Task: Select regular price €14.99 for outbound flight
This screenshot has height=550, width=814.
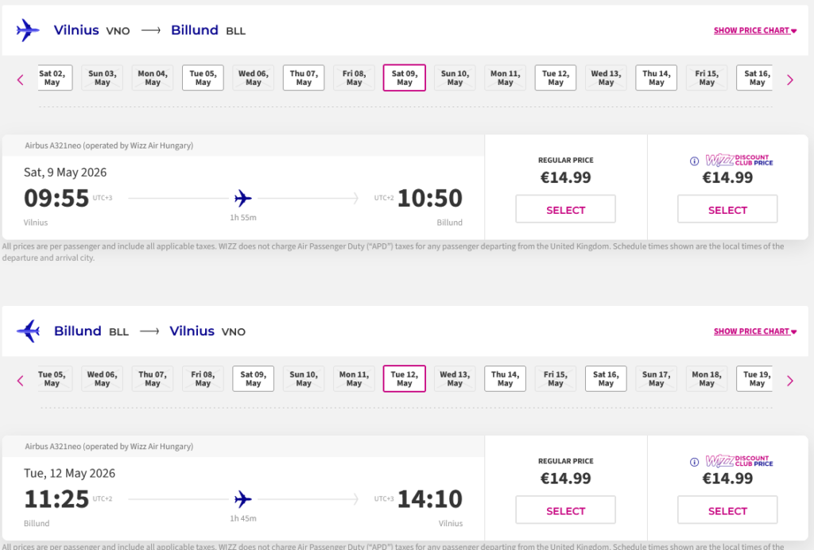Action: coord(565,210)
